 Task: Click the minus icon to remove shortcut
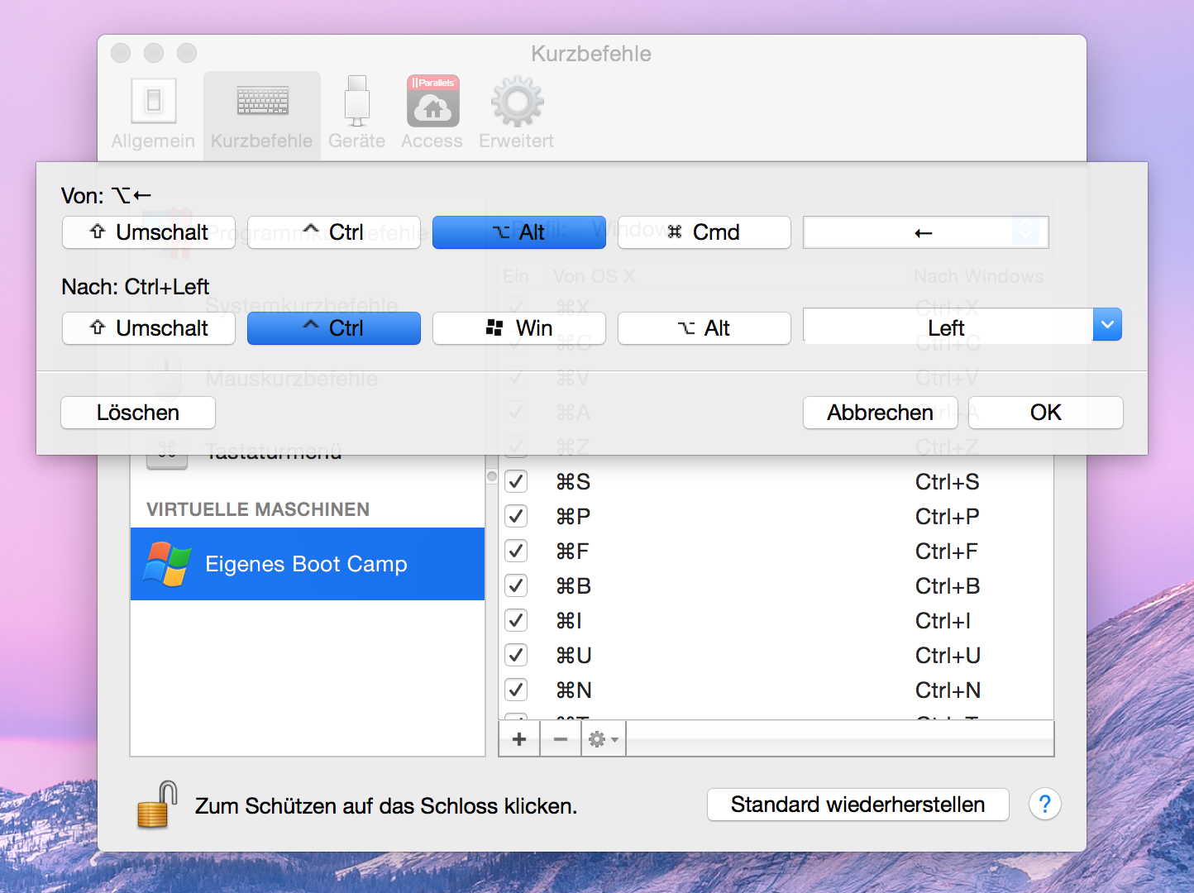pos(561,739)
